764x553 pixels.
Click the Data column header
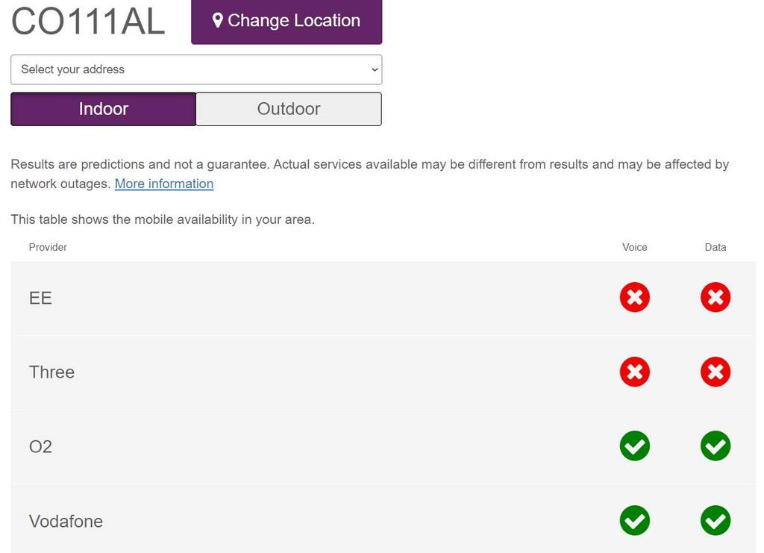(x=716, y=248)
